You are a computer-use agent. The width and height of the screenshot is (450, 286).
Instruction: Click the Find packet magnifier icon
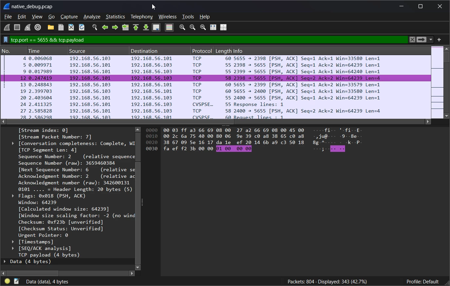tap(95, 27)
